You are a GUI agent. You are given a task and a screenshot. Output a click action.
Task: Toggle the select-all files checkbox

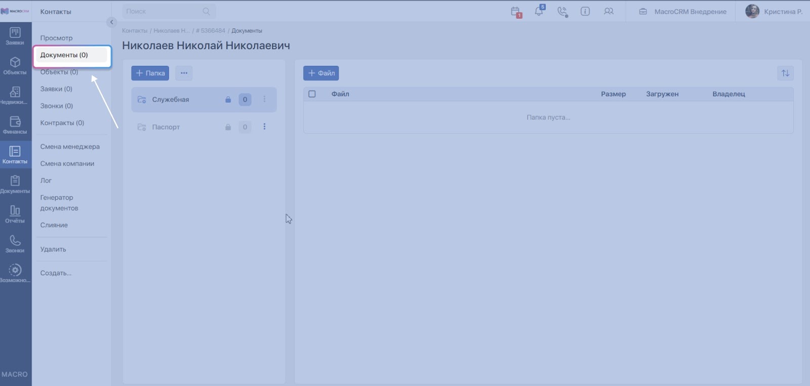pos(312,94)
